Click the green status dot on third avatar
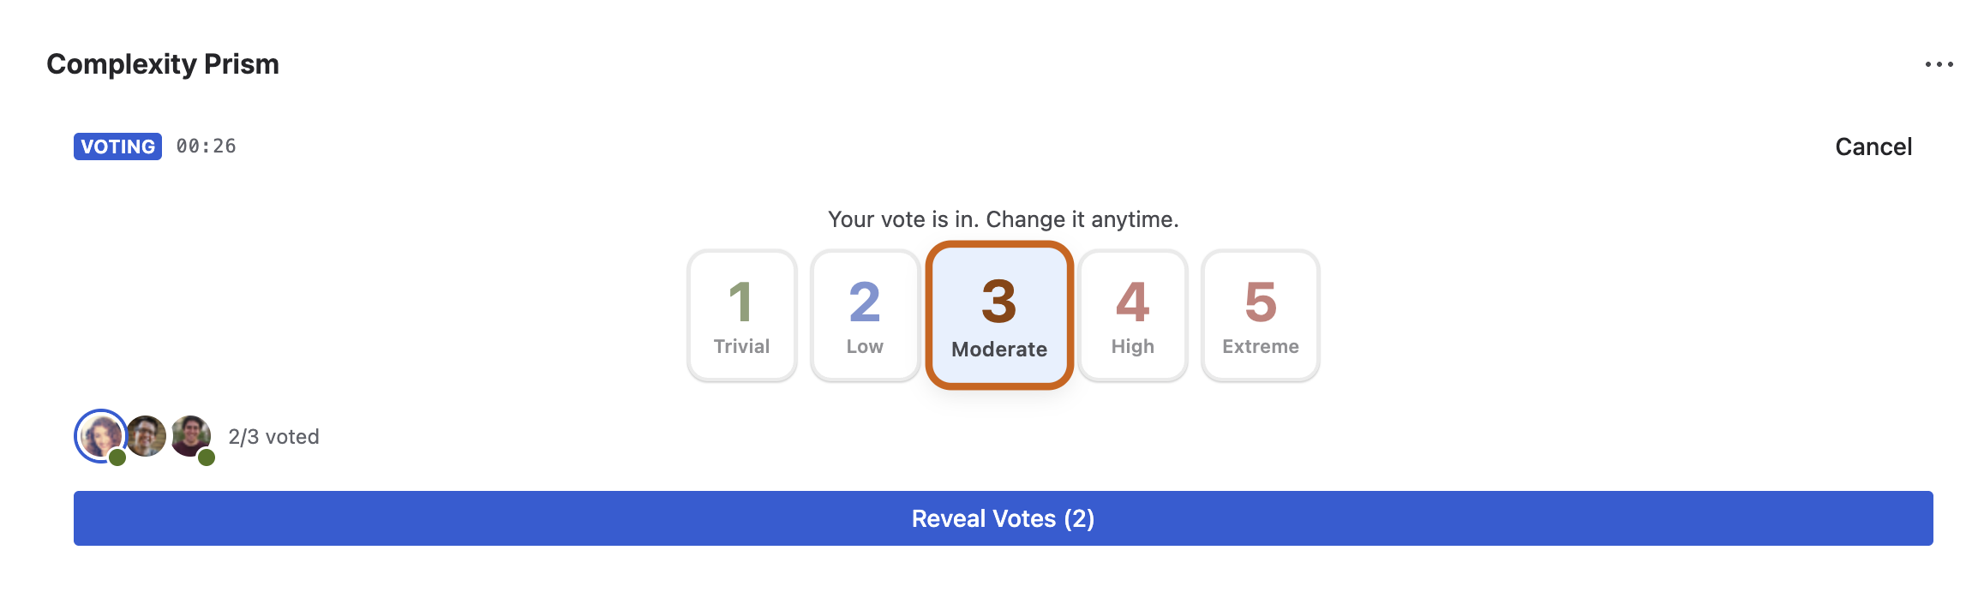 [207, 457]
